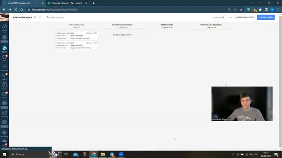The image size is (282, 158).
Task: Click the Настроить воронку button
Action: [245, 18]
